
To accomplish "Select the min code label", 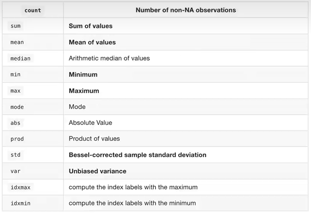I will [x=16, y=75].
